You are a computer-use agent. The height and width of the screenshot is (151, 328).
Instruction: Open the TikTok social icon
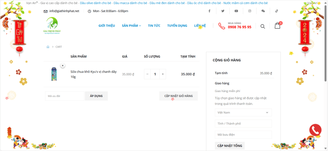pos(276,11)
